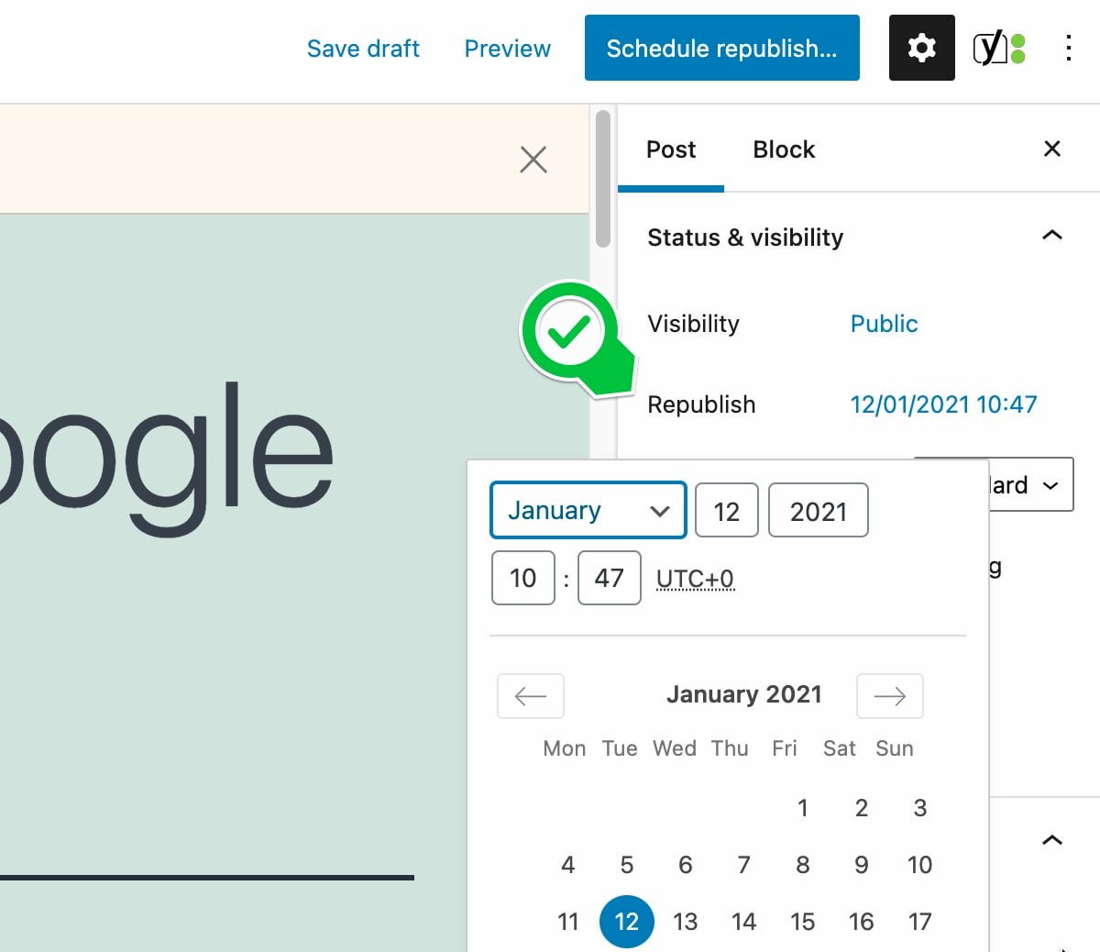Switch to the Block tab
Viewport: 1100px width, 952px height.
click(x=783, y=149)
